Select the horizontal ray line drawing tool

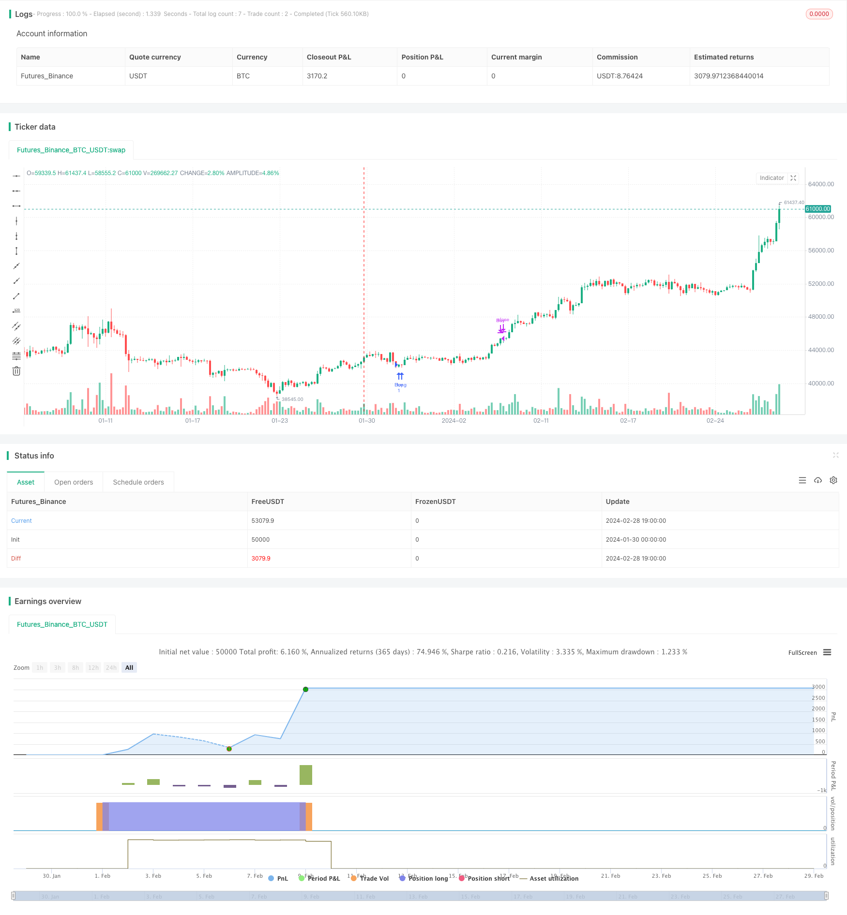click(16, 191)
